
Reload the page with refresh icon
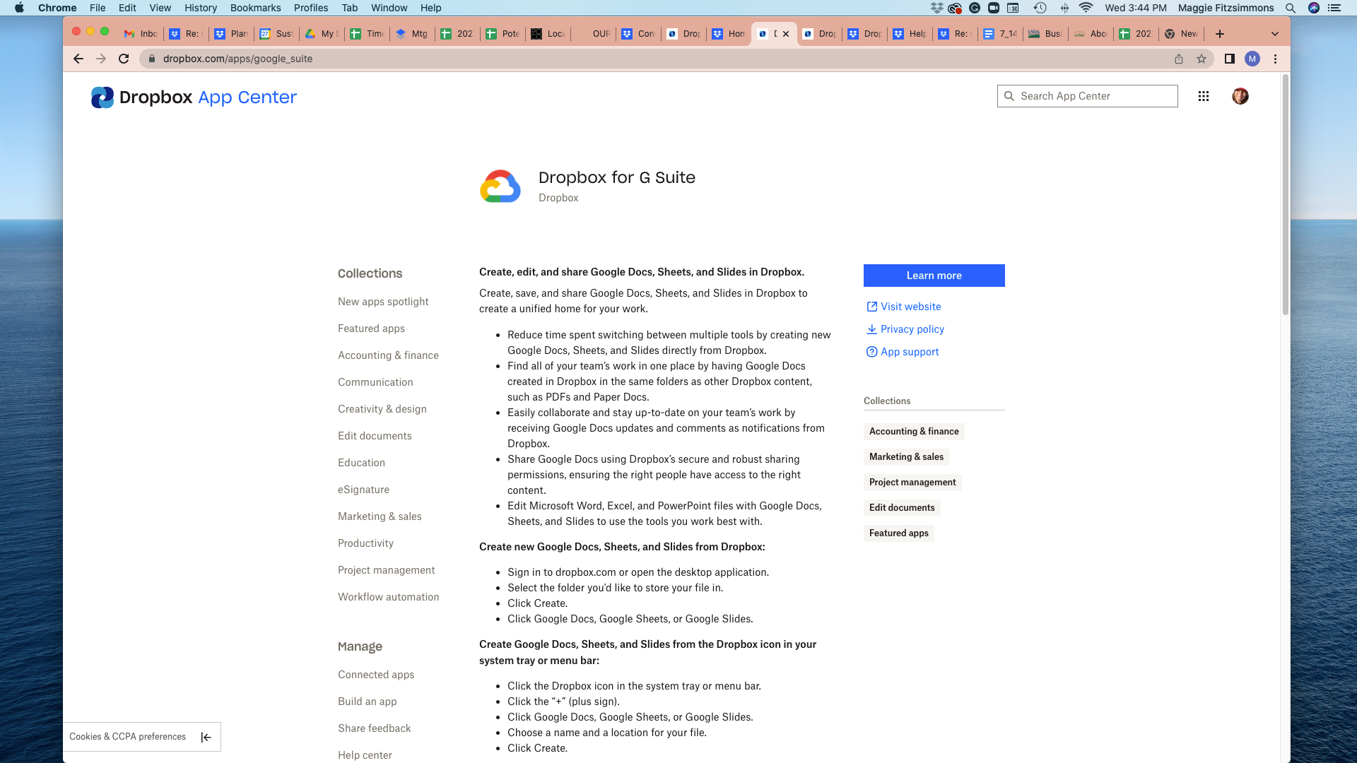(x=124, y=59)
